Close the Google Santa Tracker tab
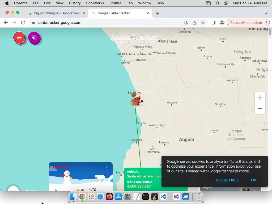Viewport: 272px width, 204px height. click(x=148, y=13)
